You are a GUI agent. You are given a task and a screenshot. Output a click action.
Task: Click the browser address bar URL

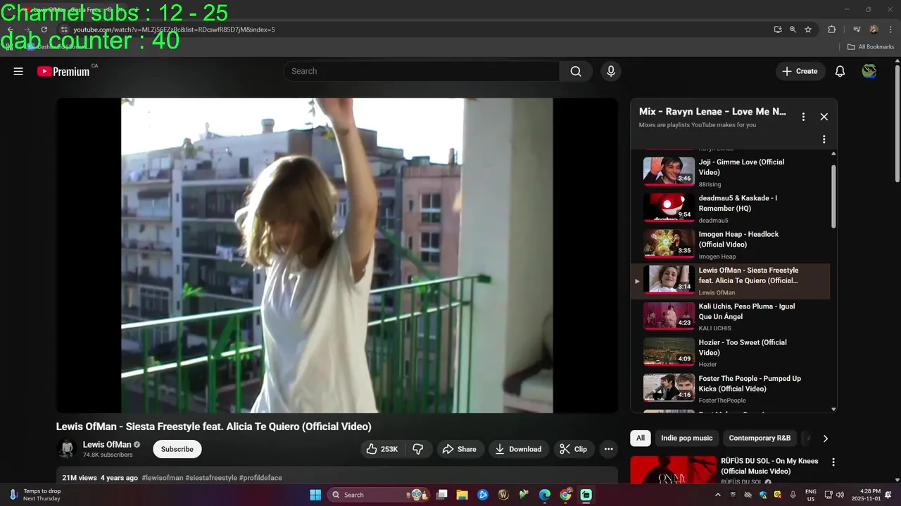(174, 30)
